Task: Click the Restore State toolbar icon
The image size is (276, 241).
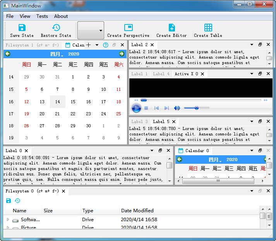Action: tap(56, 28)
